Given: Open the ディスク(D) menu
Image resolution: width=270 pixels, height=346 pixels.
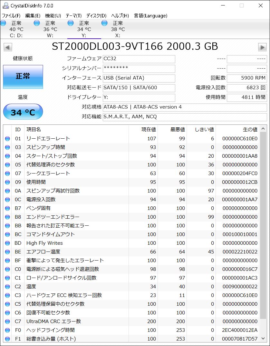Looking at the screenshot, I should pyautogui.click(x=96, y=15).
